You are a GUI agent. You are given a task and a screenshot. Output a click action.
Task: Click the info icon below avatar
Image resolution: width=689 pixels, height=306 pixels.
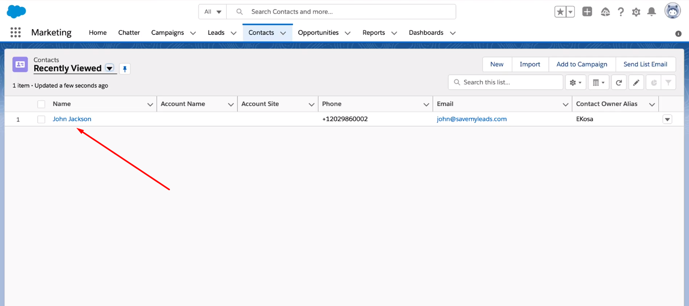pos(678,34)
